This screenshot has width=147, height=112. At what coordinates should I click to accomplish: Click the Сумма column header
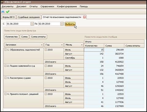114,46
